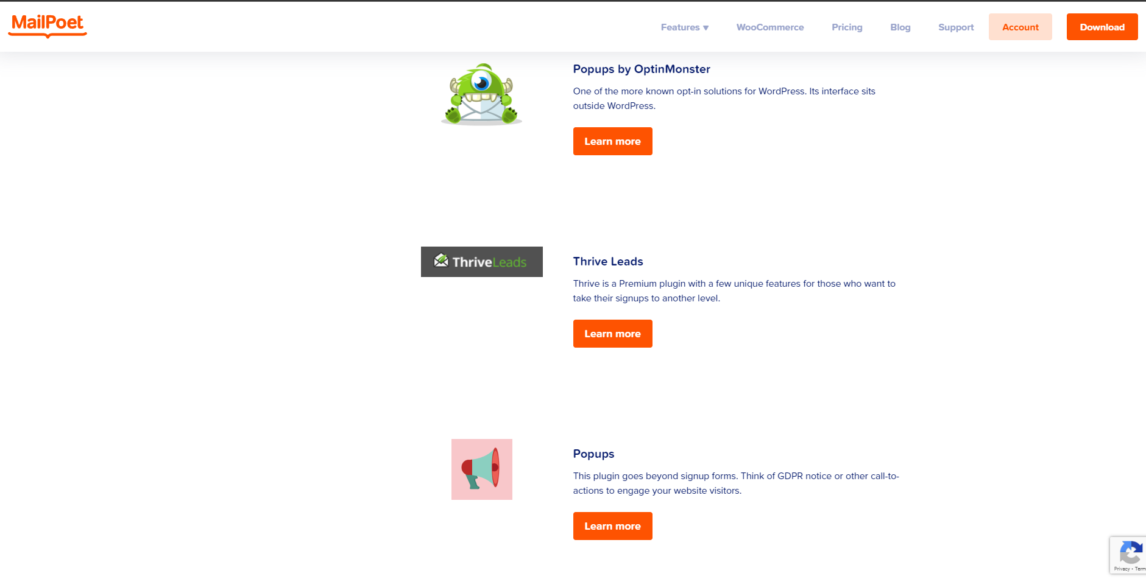Expand the Features dropdown menu

click(684, 27)
